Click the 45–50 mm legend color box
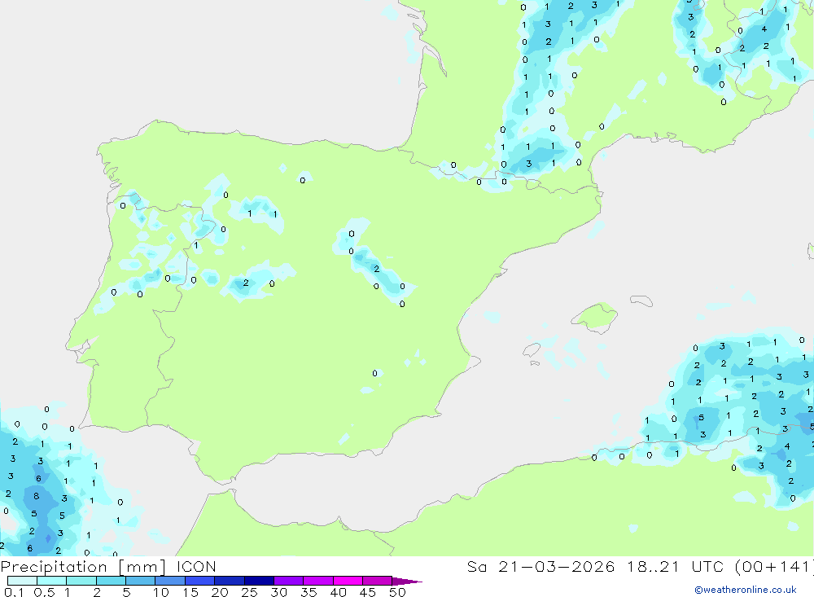Screen dimensions: 814x597 click(378, 581)
